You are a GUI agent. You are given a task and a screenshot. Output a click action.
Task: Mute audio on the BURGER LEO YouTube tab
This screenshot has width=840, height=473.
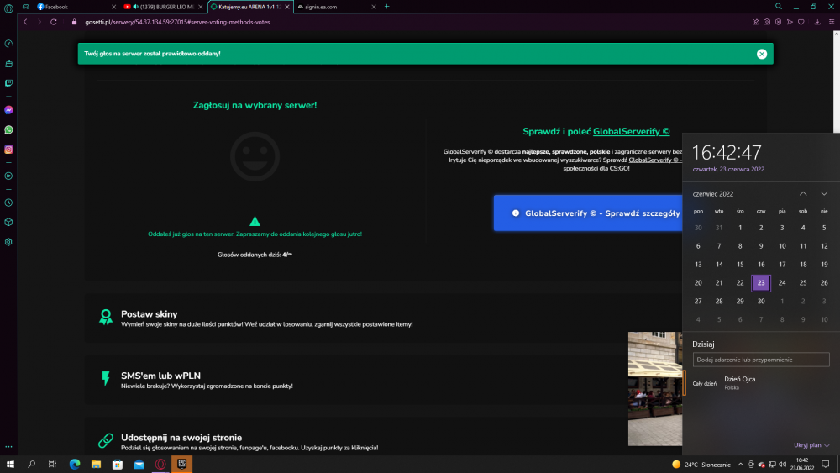coord(135,7)
